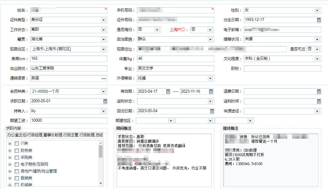Open the 出生日期 calendar picker
This screenshot has width=328, height=189.
click(x=319, y=20)
